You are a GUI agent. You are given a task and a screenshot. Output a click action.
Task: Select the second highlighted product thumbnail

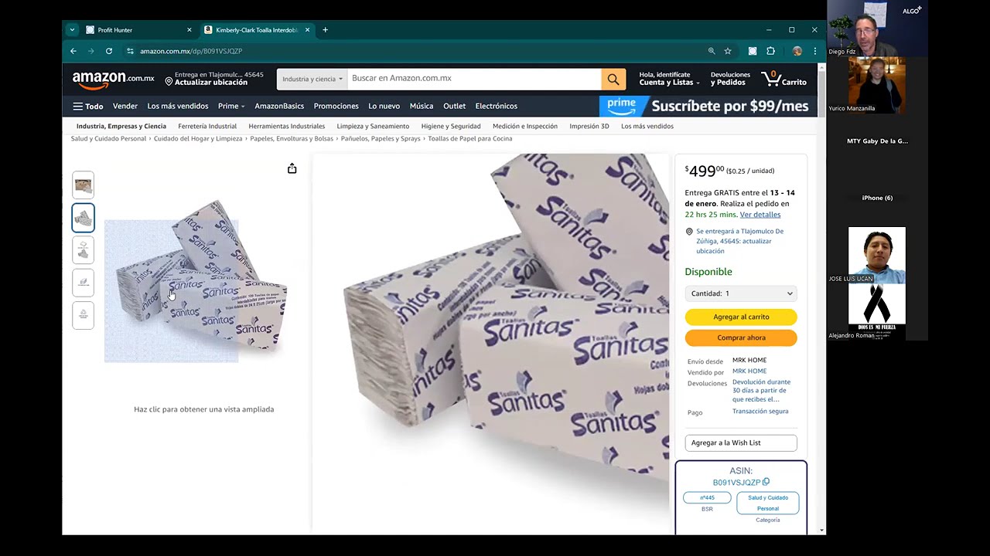83,218
